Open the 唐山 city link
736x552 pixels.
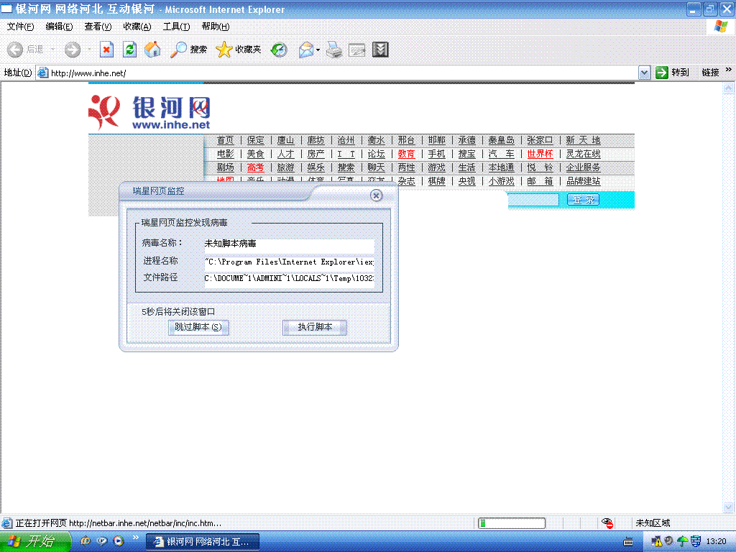click(285, 140)
